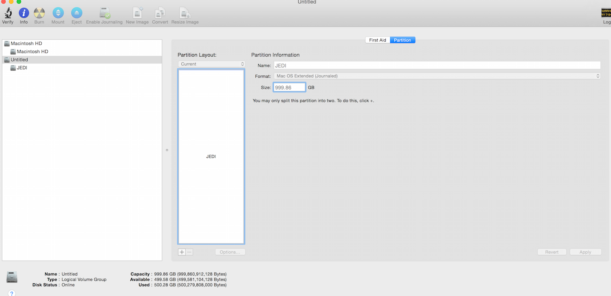Viewport: 611px width, 296px height.
Task: Switch to the First Aid tab
Action: pyautogui.click(x=378, y=40)
